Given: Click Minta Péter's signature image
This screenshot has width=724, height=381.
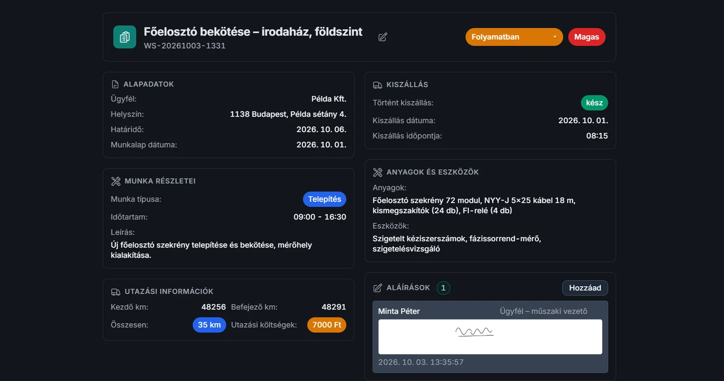Looking at the screenshot, I should pos(490,337).
